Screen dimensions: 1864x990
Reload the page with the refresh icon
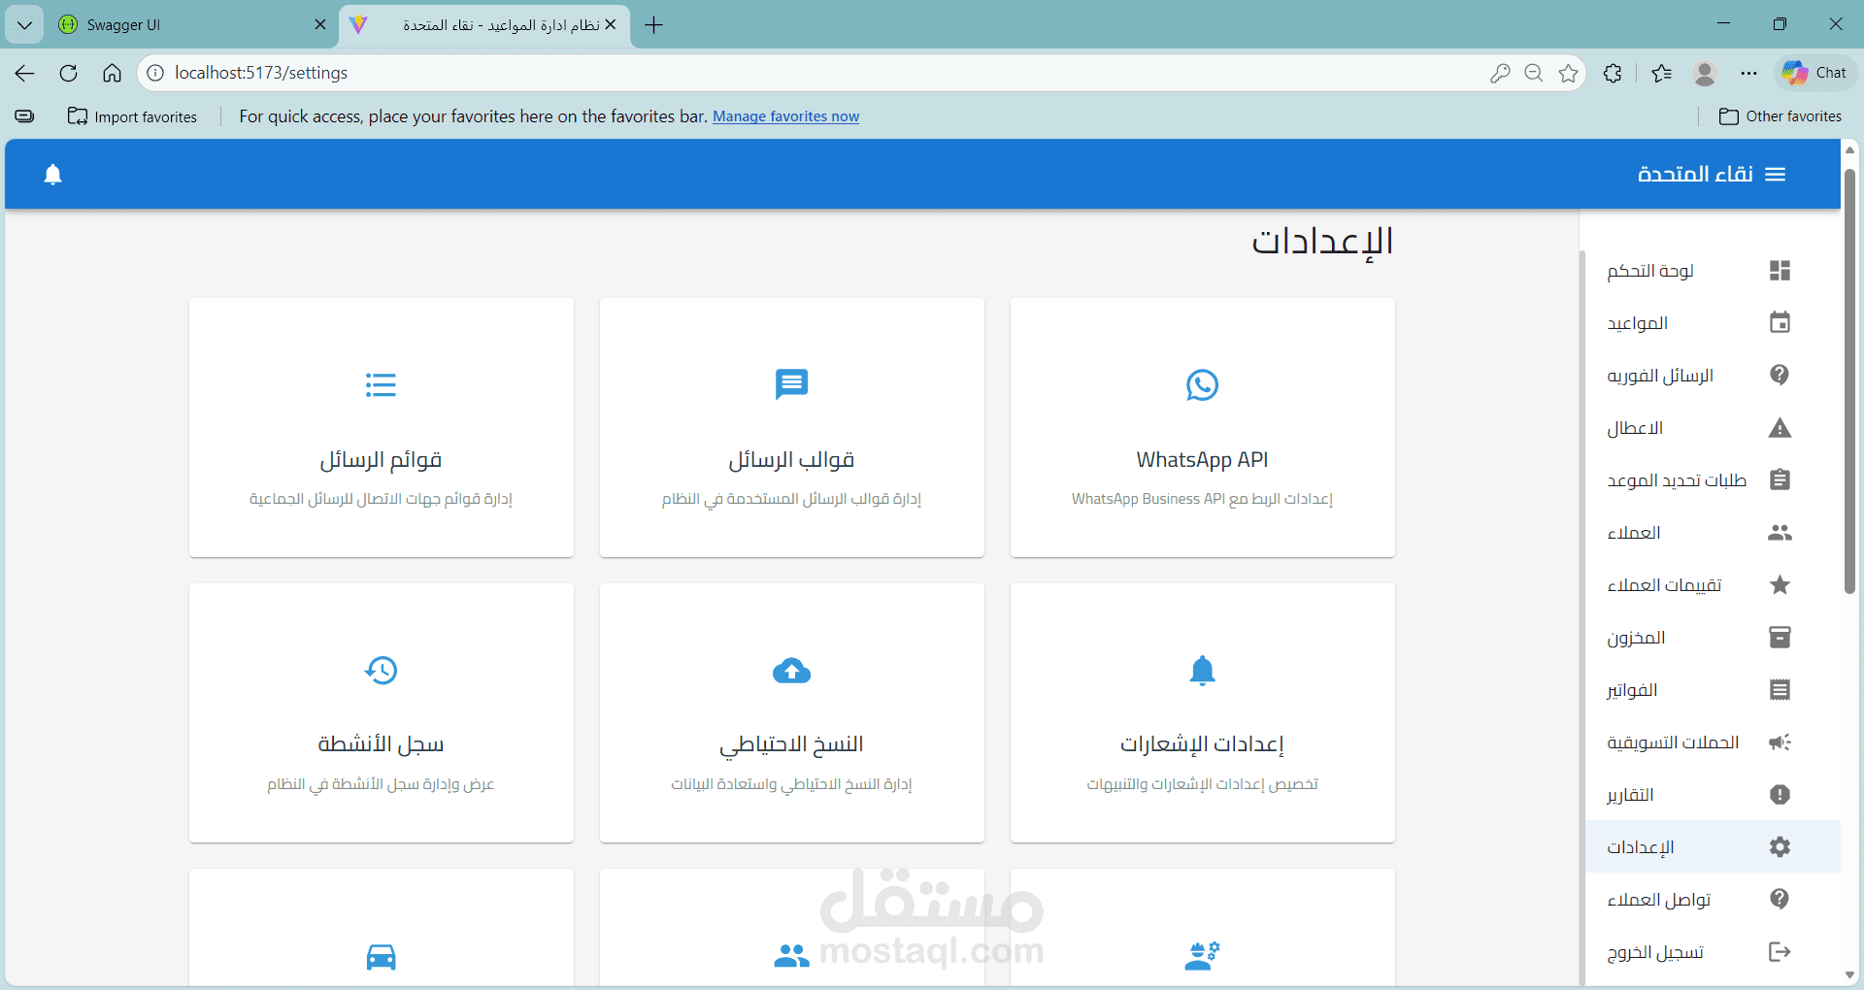(68, 73)
